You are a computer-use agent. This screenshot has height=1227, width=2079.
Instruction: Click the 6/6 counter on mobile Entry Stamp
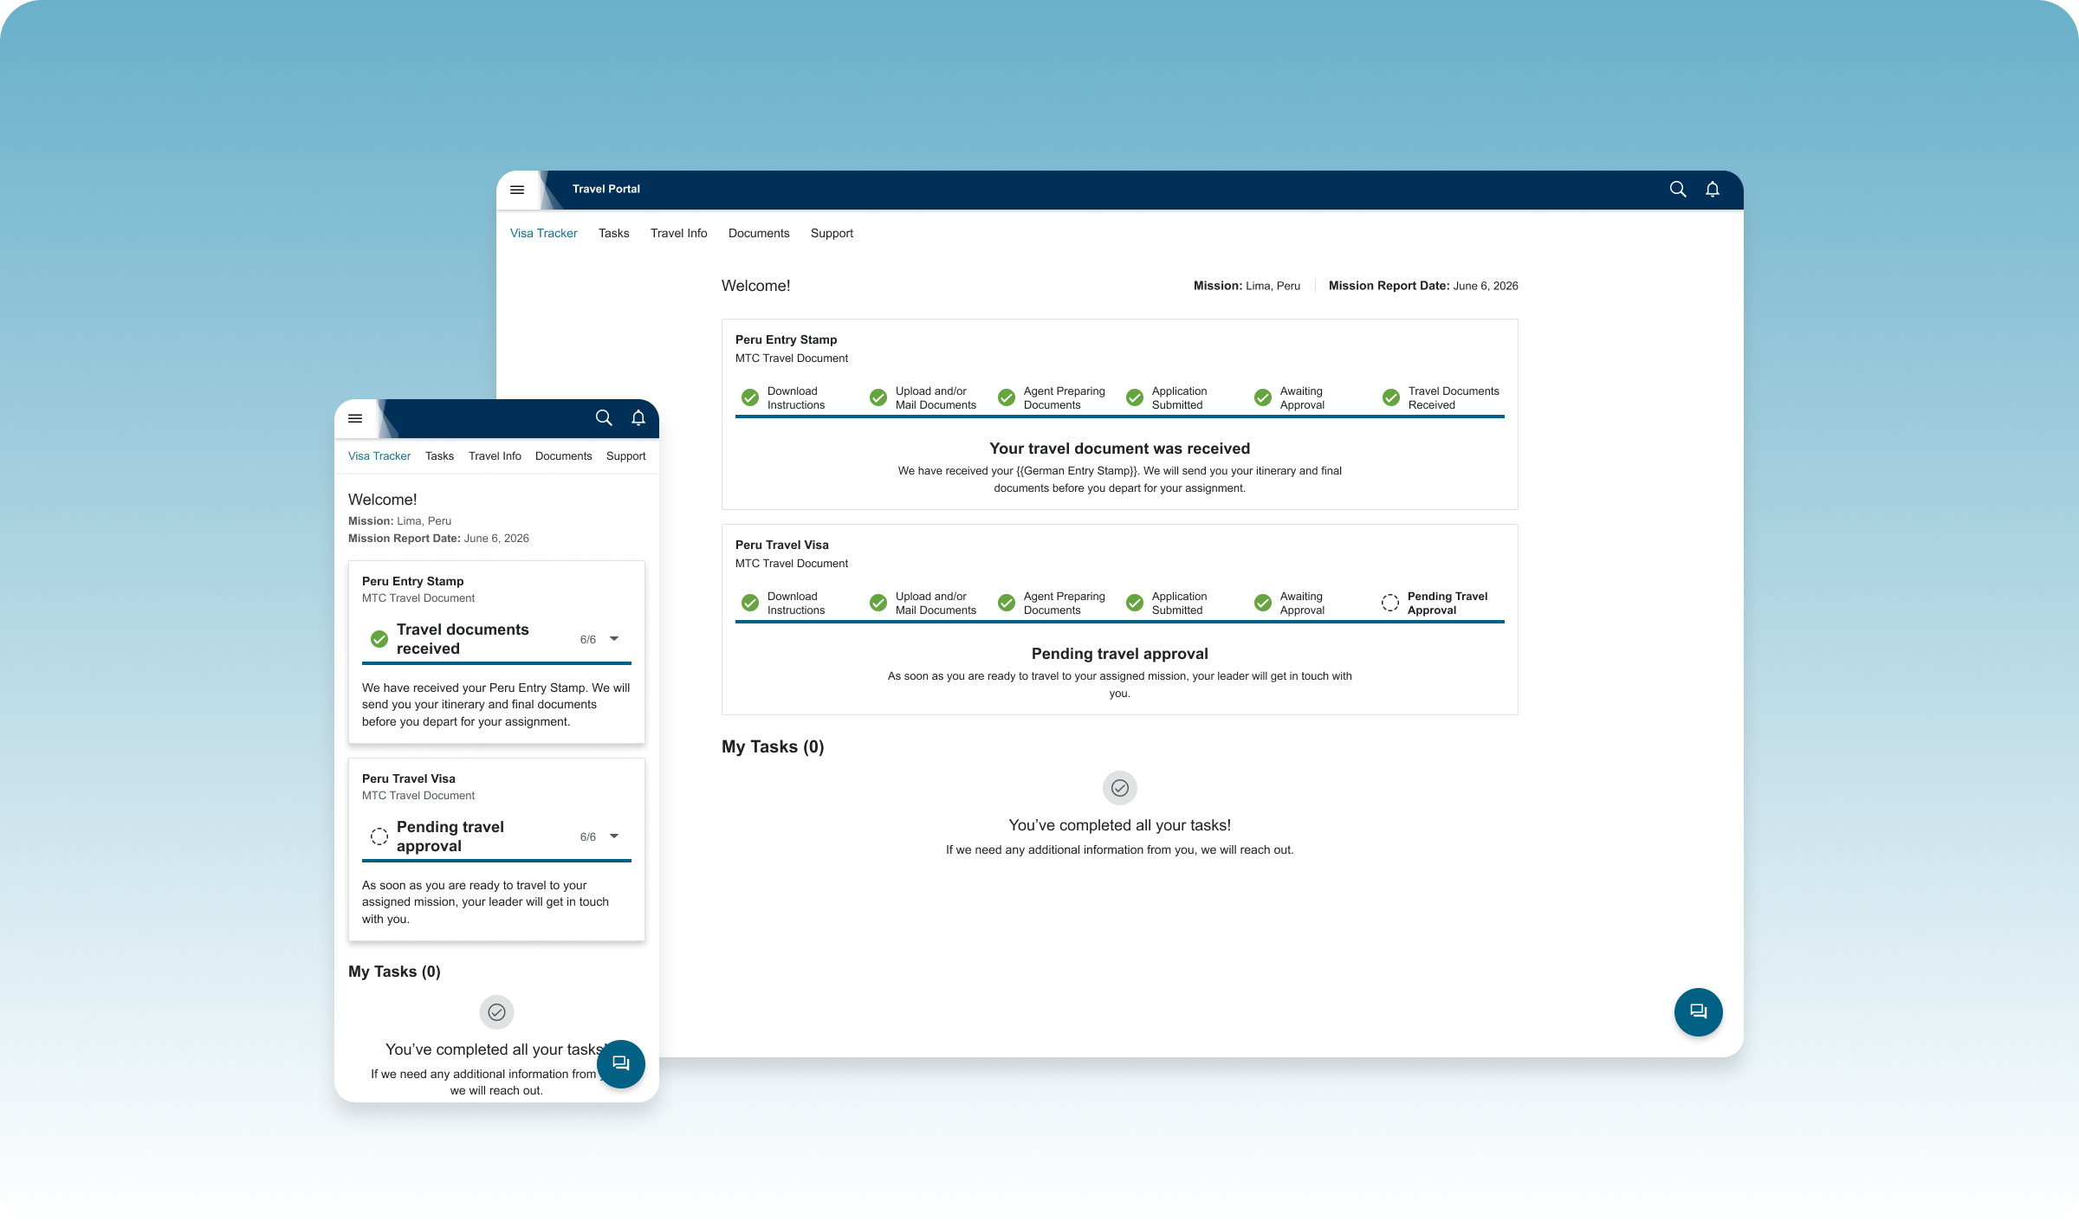click(587, 640)
